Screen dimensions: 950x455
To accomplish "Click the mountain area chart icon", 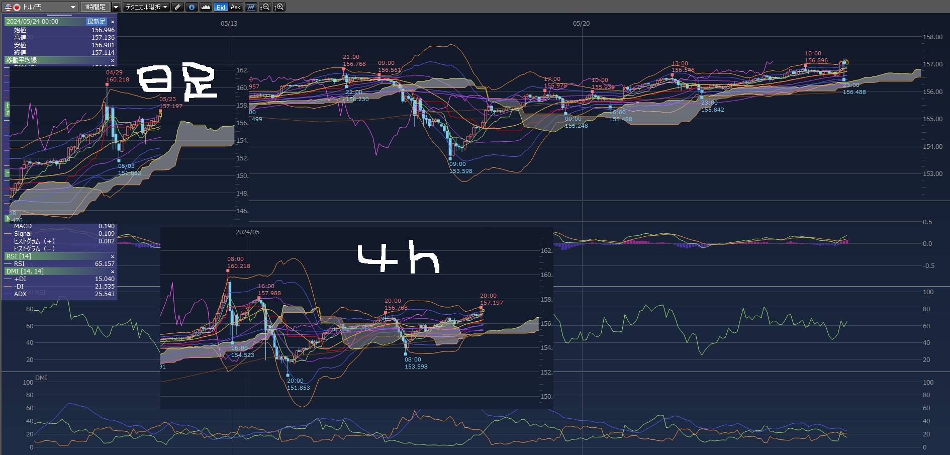I will (206, 7).
